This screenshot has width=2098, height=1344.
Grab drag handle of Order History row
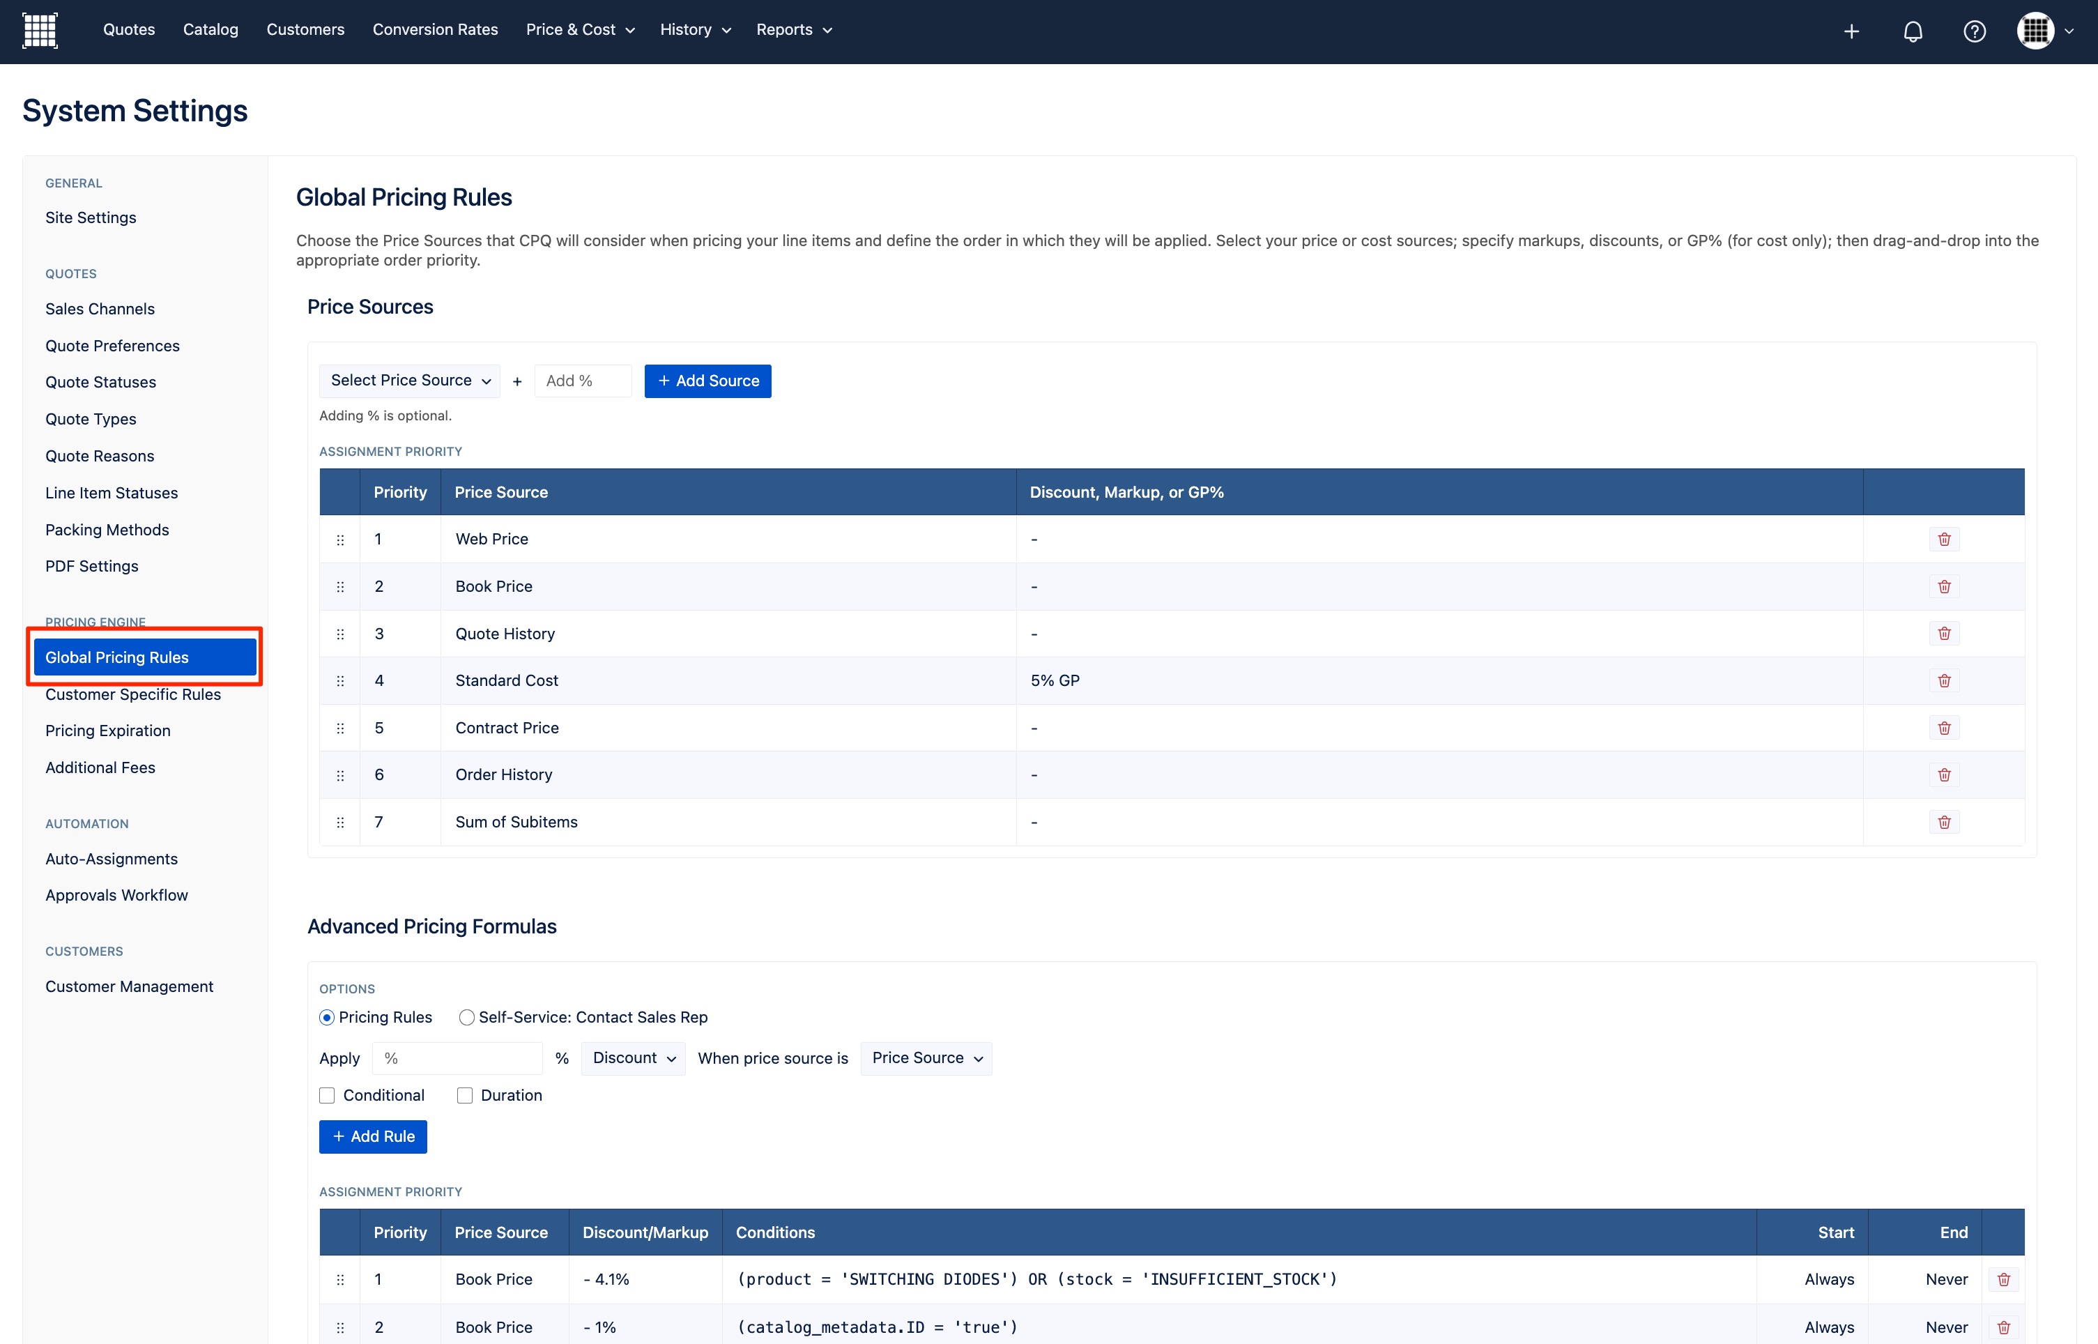coord(340,775)
